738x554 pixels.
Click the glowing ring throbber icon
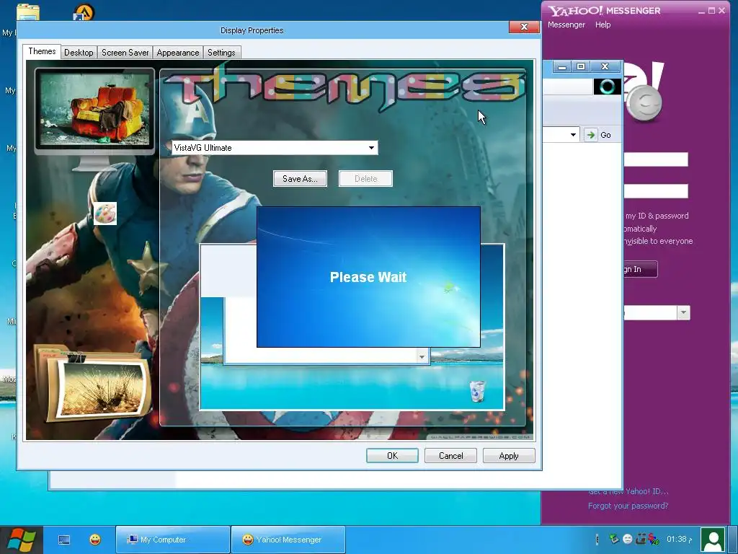click(607, 87)
